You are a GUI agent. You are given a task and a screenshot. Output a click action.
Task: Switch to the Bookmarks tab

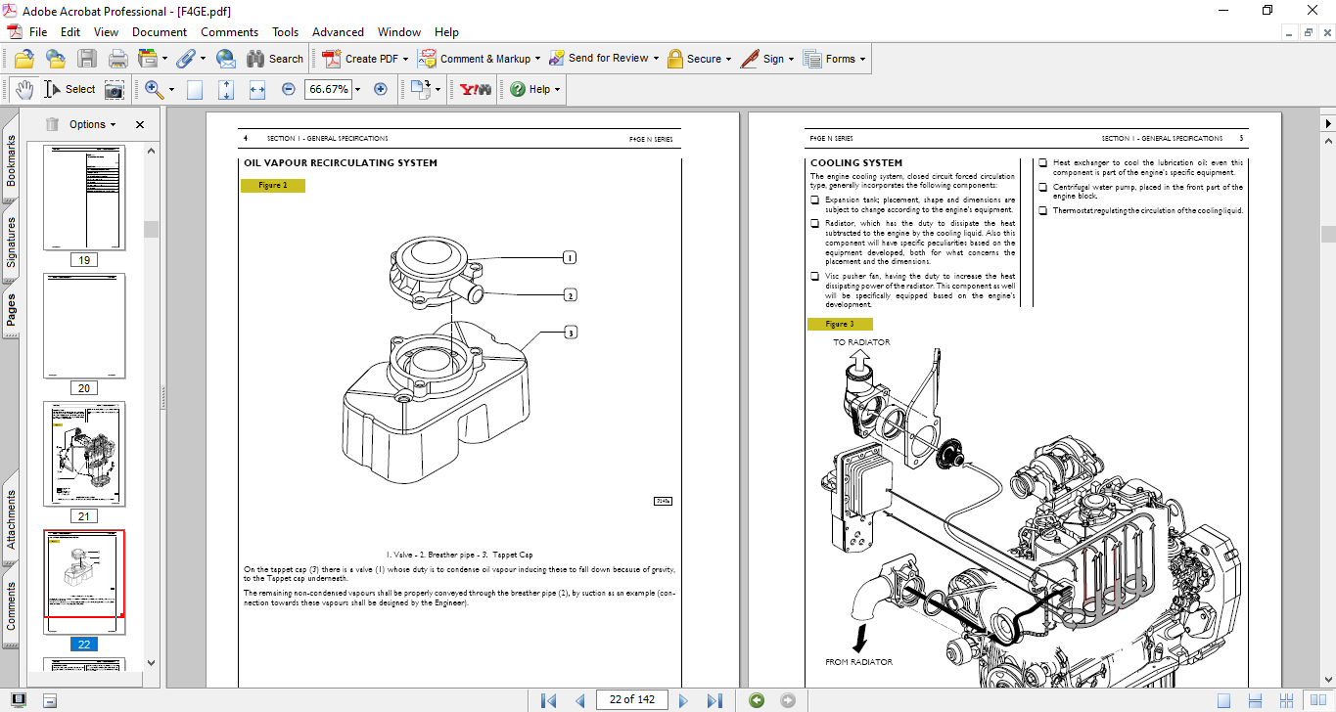[11, 161]
